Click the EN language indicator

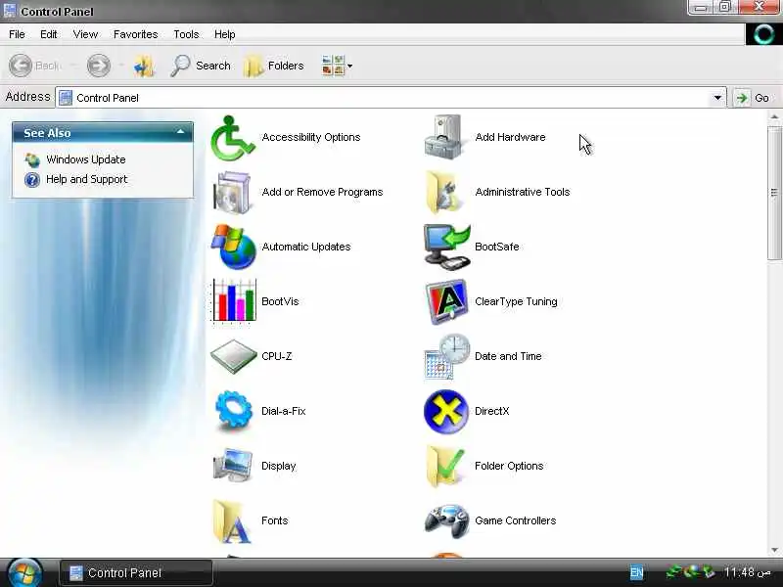[637, 572]
